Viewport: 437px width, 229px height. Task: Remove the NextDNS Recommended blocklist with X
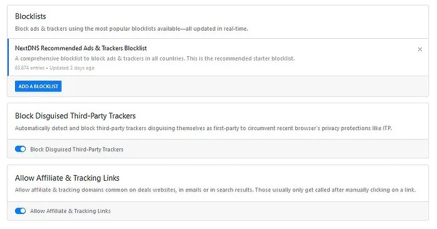click(419, 49)
